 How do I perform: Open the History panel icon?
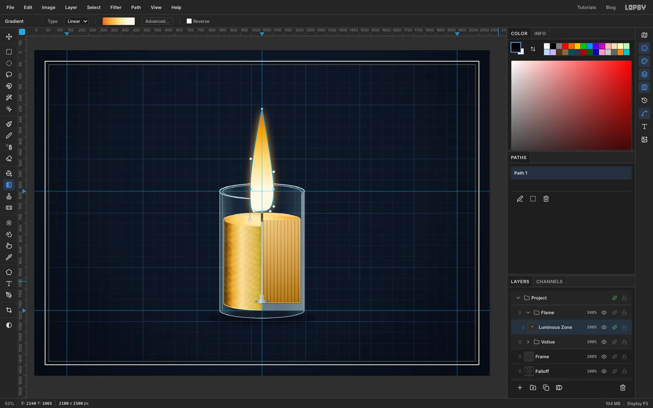644,100
